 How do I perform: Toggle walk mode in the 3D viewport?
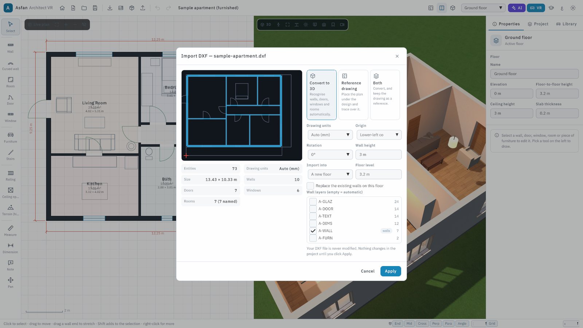pos(278,24)
